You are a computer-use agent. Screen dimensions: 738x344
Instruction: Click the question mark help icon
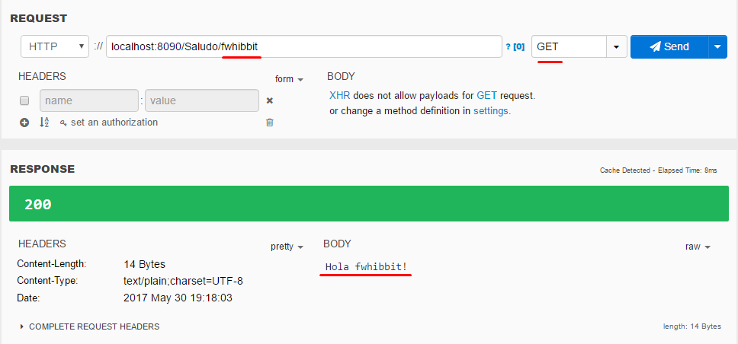tap(509, 47)
